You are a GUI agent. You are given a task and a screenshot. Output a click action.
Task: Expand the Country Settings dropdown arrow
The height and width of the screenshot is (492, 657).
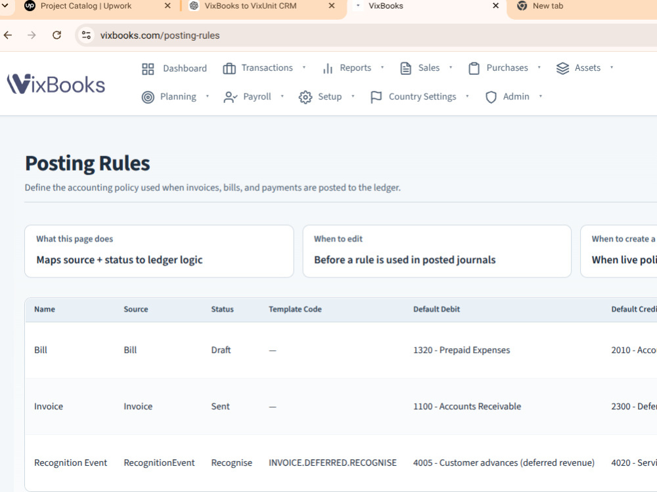pyautogui.click(x=467, y=96)
